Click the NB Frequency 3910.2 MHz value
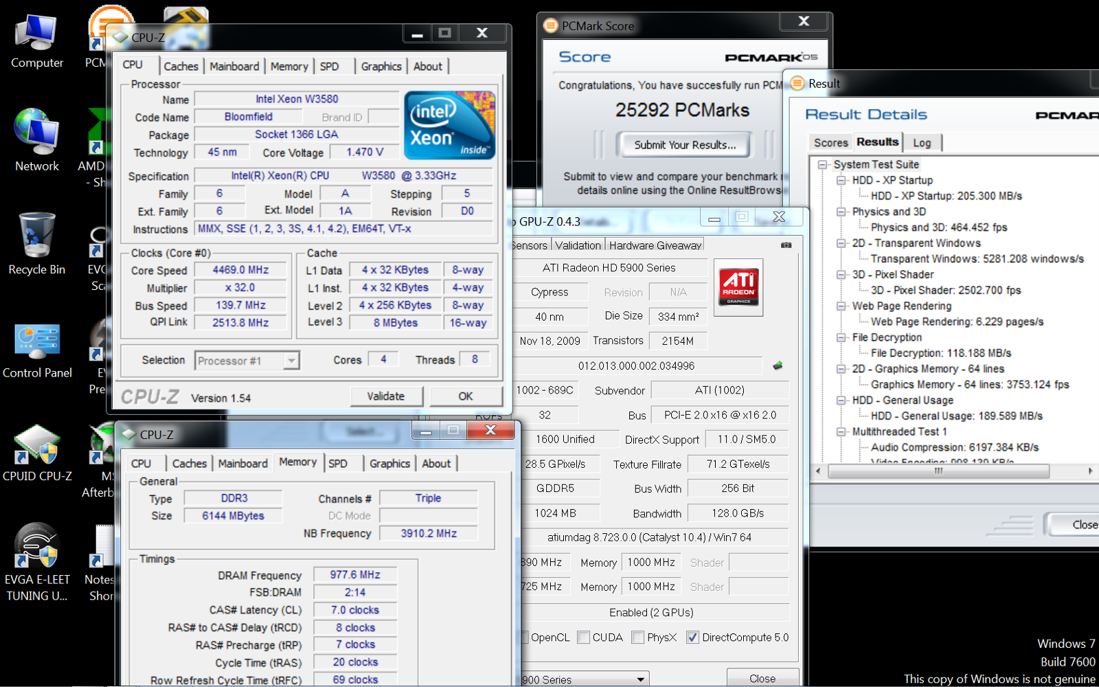The image size is (1099, 687). (x=429, y=534)
